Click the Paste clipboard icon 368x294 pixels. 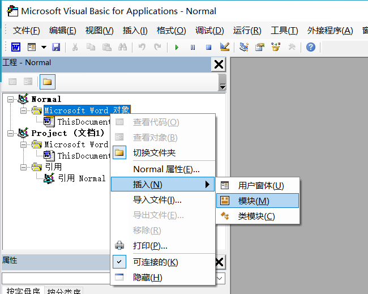(x=107, y=47)
